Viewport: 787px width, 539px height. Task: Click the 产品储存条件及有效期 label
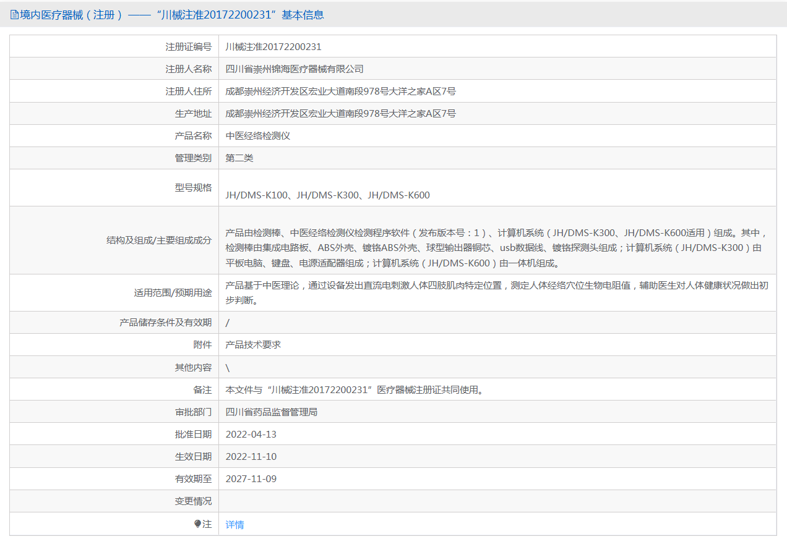tap(165, 322)
